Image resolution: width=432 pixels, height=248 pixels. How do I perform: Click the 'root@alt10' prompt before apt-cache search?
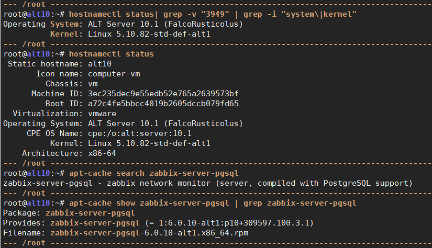27,173
